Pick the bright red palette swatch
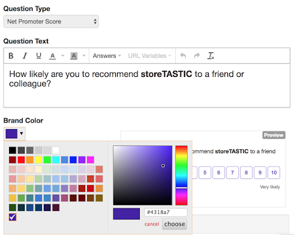 click(21, 160)
